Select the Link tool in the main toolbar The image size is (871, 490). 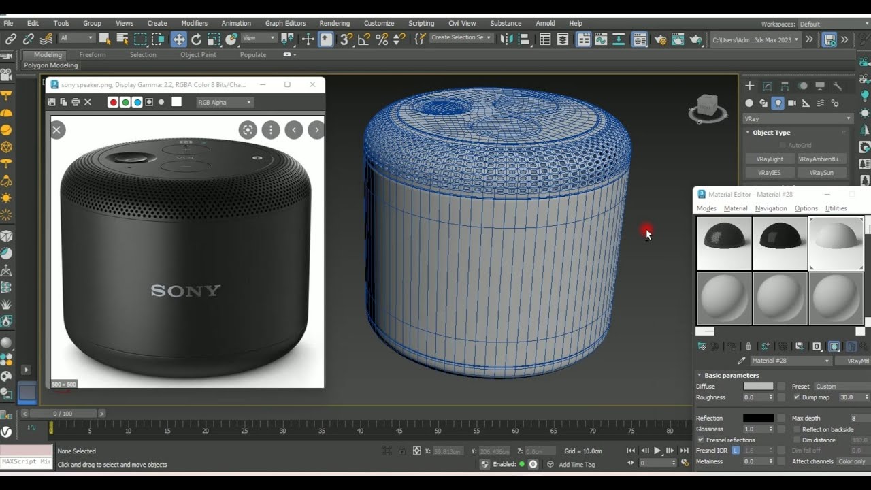tap(11, 39)
